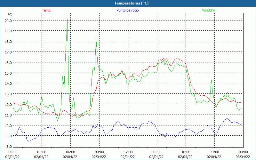
Task: Click the 18,0 value on the y-axis
Action: coord(9,42)
